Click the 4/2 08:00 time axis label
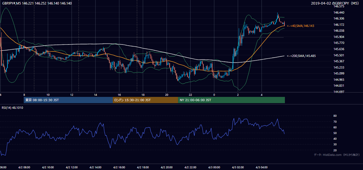Viewport: 363px width, 170px height. click(24, 167)
